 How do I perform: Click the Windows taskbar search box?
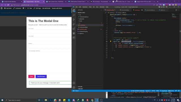21,100
